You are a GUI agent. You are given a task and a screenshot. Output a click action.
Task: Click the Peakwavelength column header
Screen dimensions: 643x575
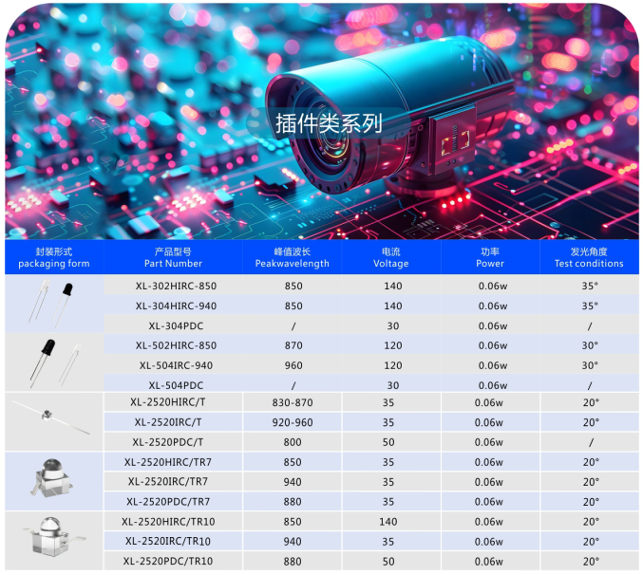pos(292,258)
